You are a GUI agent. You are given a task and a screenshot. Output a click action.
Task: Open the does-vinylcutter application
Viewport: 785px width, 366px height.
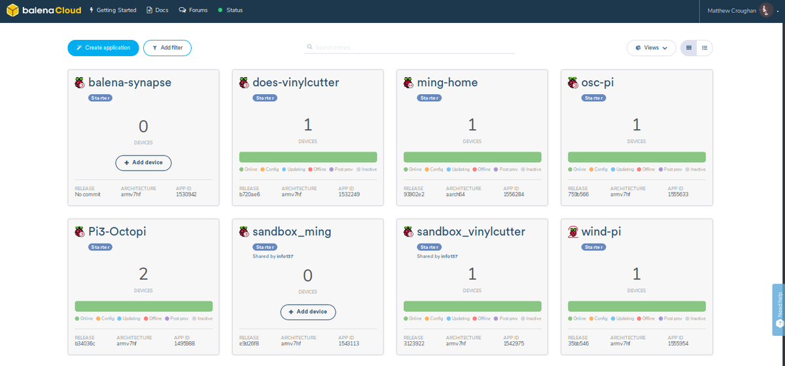point(296,83)
